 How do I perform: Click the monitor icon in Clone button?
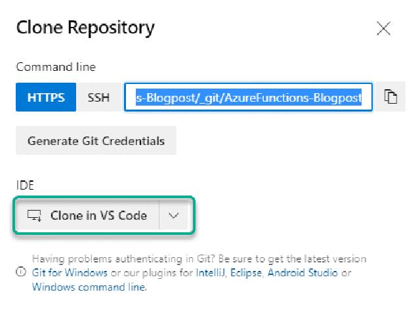(x=34, y=215)
